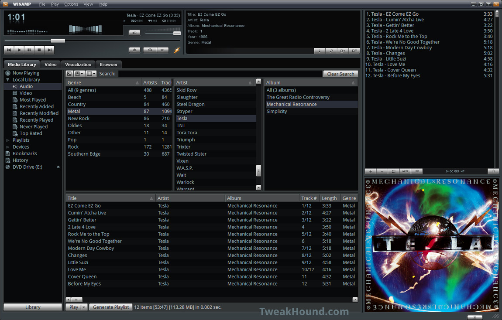502x320 pixels.
Task: Open playlist MISC options
Action: pos(406,171)
